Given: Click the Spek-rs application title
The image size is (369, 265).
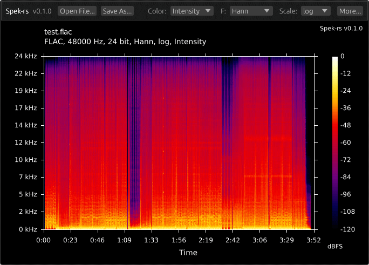Looking at the screenshot, I should [x=17, y=11].
